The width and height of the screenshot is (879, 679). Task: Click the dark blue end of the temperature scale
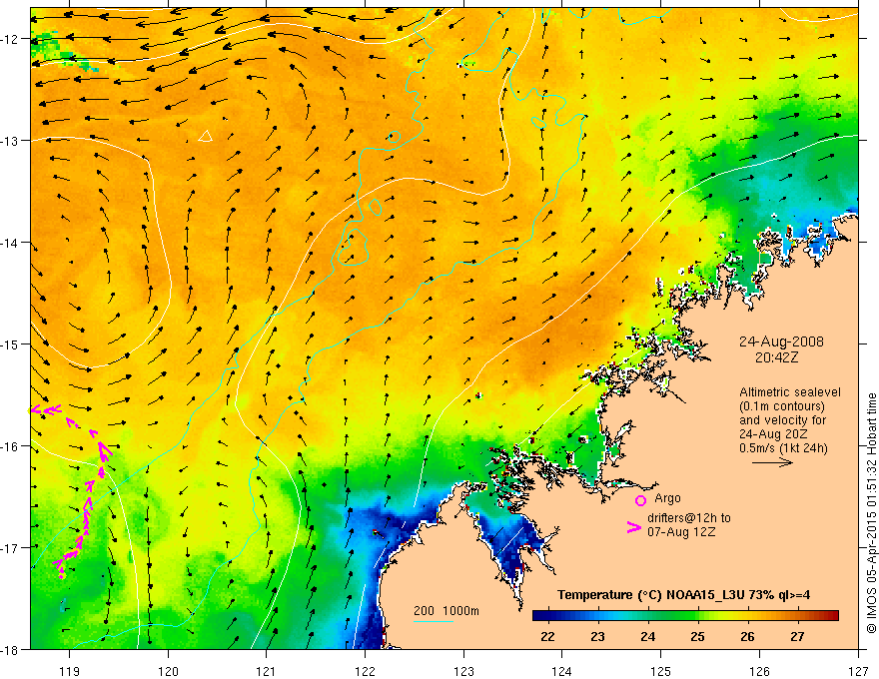pos(541,615)
